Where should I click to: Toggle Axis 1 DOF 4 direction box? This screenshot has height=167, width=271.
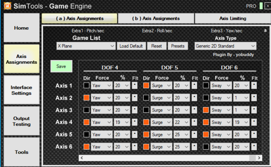87,85
